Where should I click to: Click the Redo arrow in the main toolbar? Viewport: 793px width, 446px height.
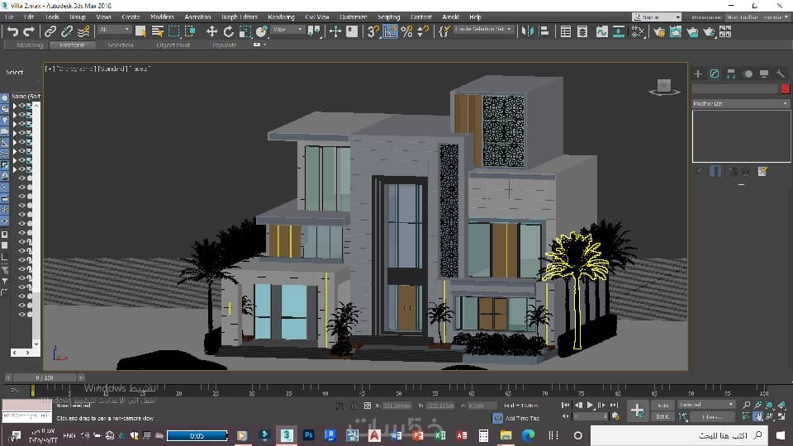pos(30,31)
